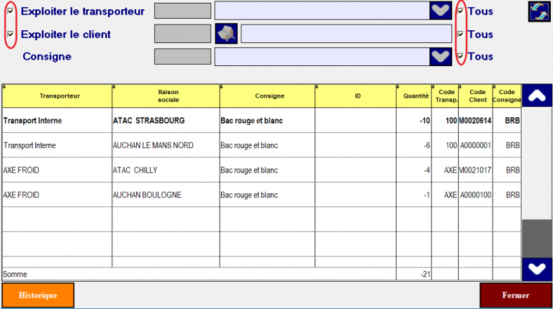Screen dimensions: 553x309
Task: Click the "Transporteur" column header
Action: point(58,96)
